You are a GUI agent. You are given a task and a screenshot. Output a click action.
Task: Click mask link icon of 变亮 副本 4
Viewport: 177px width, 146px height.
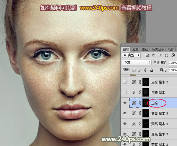tap(140, 123)
